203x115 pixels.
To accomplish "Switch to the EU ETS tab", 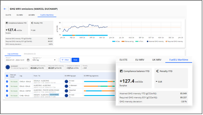I will (8, 15).
